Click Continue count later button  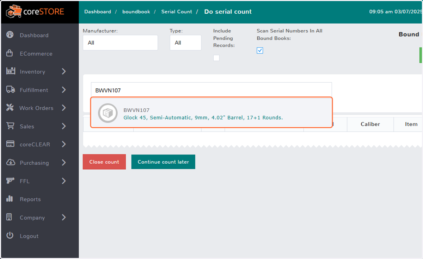[x=163, y=162]
